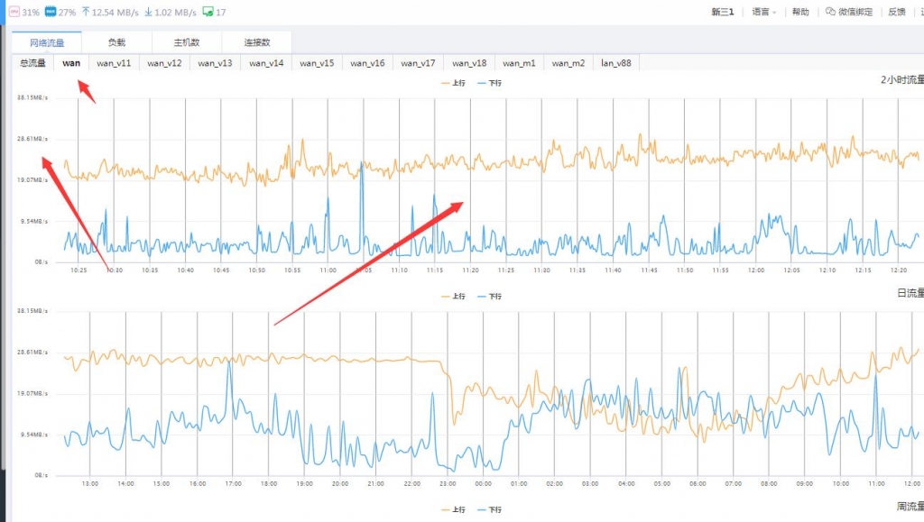This screenshot has width=924, height=522.
Task: Click the CPU usage icon showing 31%
Action: [14, 11]
